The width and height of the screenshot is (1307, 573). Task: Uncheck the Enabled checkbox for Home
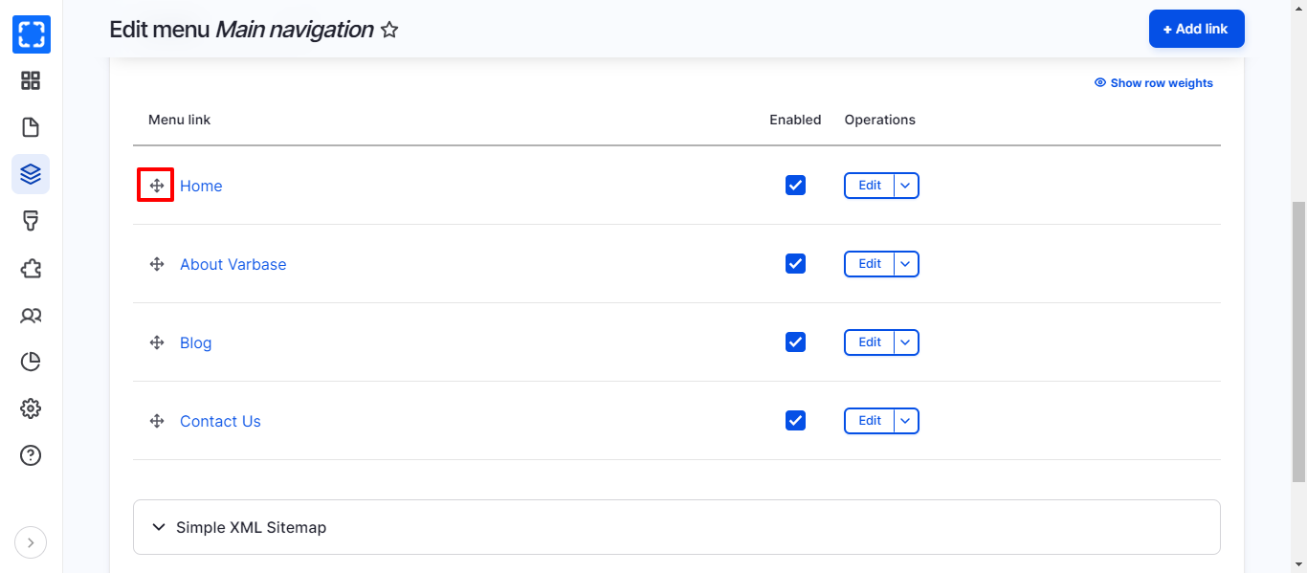795,185
